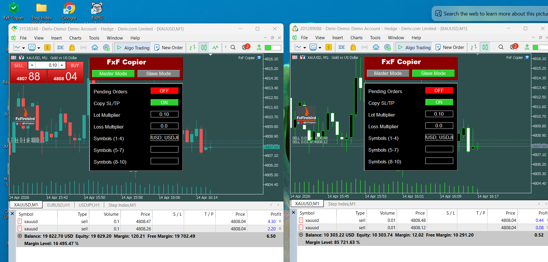Switch to candlestick chart in left terminal

tap(204, 47)
